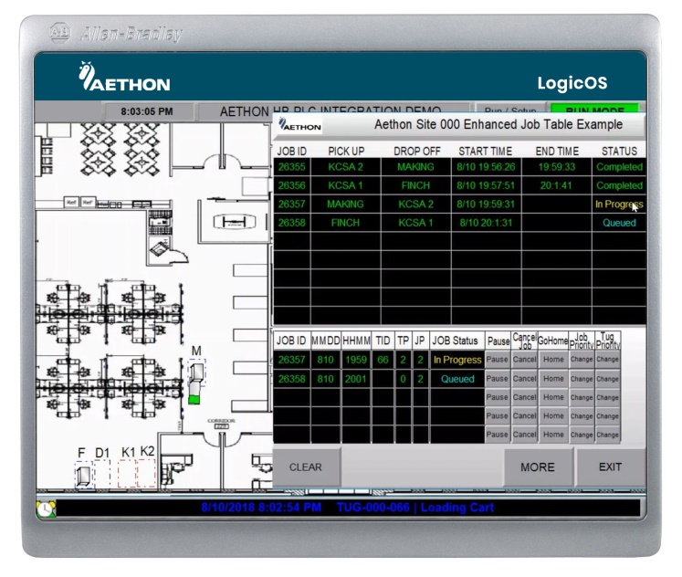Click the CLEAR button
Image resolution: width=682 pixels, height=577 pixels.
pos(306,467)
